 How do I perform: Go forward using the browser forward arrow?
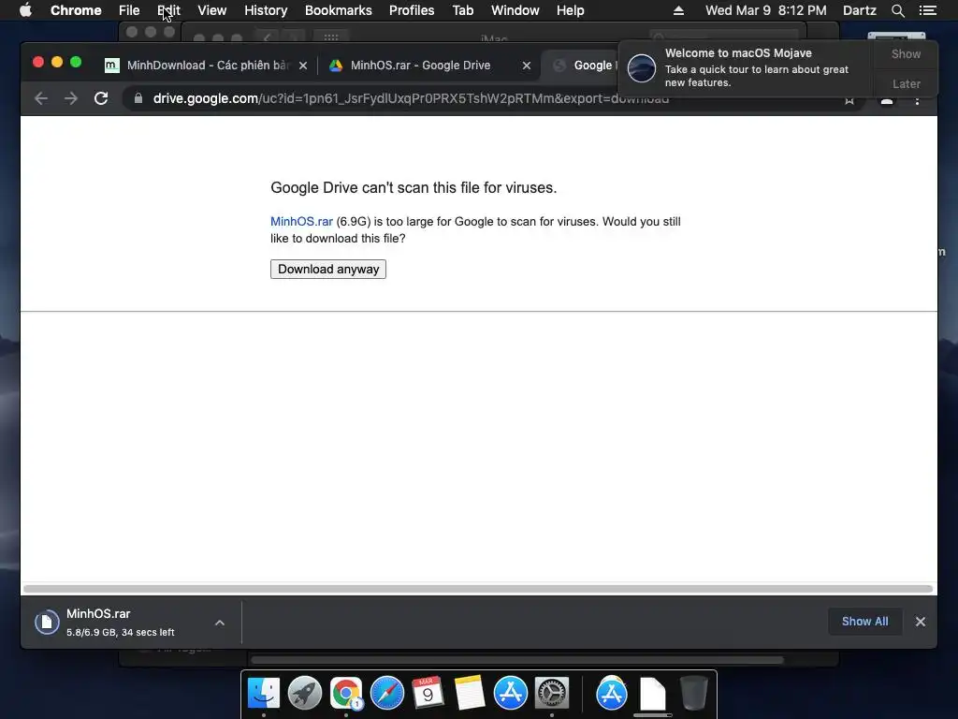pyautogui.click(x=71, y=98)
